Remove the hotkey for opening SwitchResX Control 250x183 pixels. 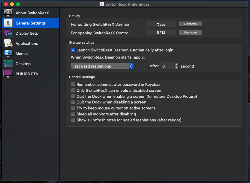coord(190,32)
